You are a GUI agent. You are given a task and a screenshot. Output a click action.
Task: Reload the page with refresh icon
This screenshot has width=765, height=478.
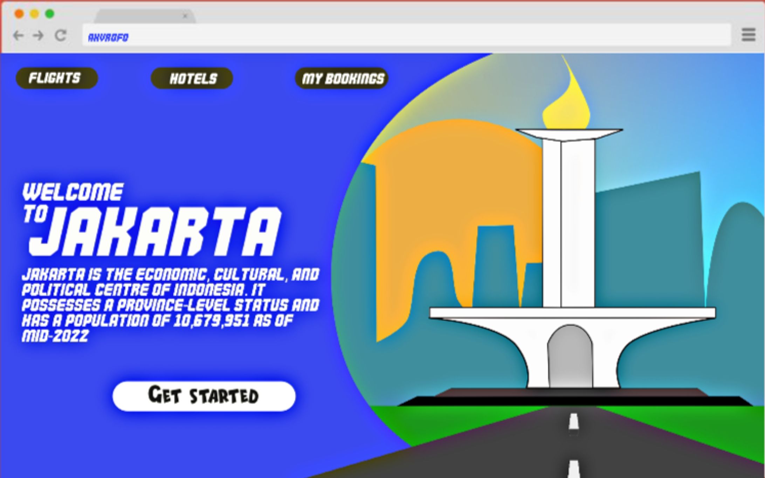(x=61, y=35)
